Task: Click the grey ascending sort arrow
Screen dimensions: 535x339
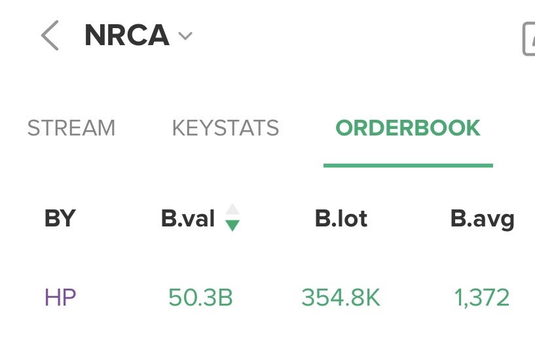Action: click(232, 209)
